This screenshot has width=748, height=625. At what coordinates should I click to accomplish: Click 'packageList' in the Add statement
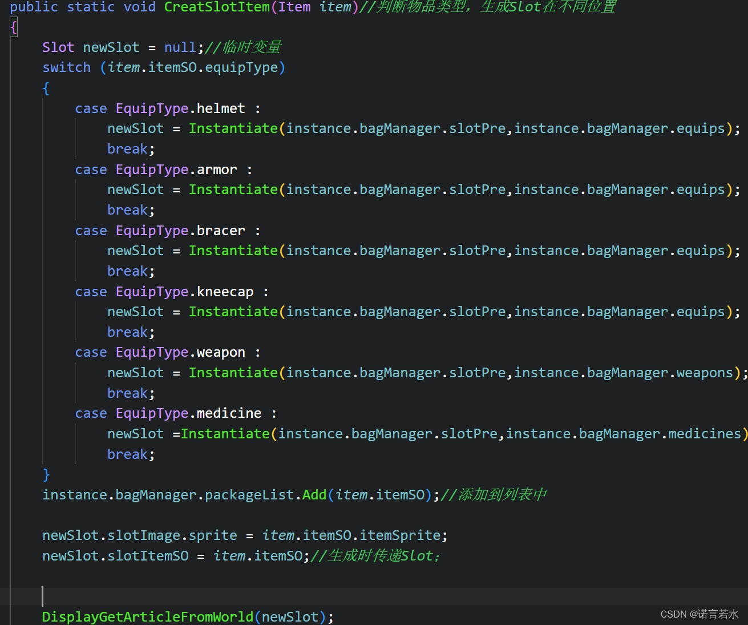(249, 495)
